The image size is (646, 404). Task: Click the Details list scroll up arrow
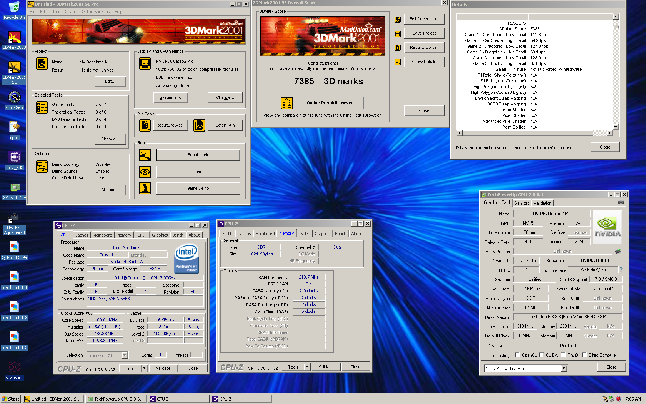click(616, 17)
